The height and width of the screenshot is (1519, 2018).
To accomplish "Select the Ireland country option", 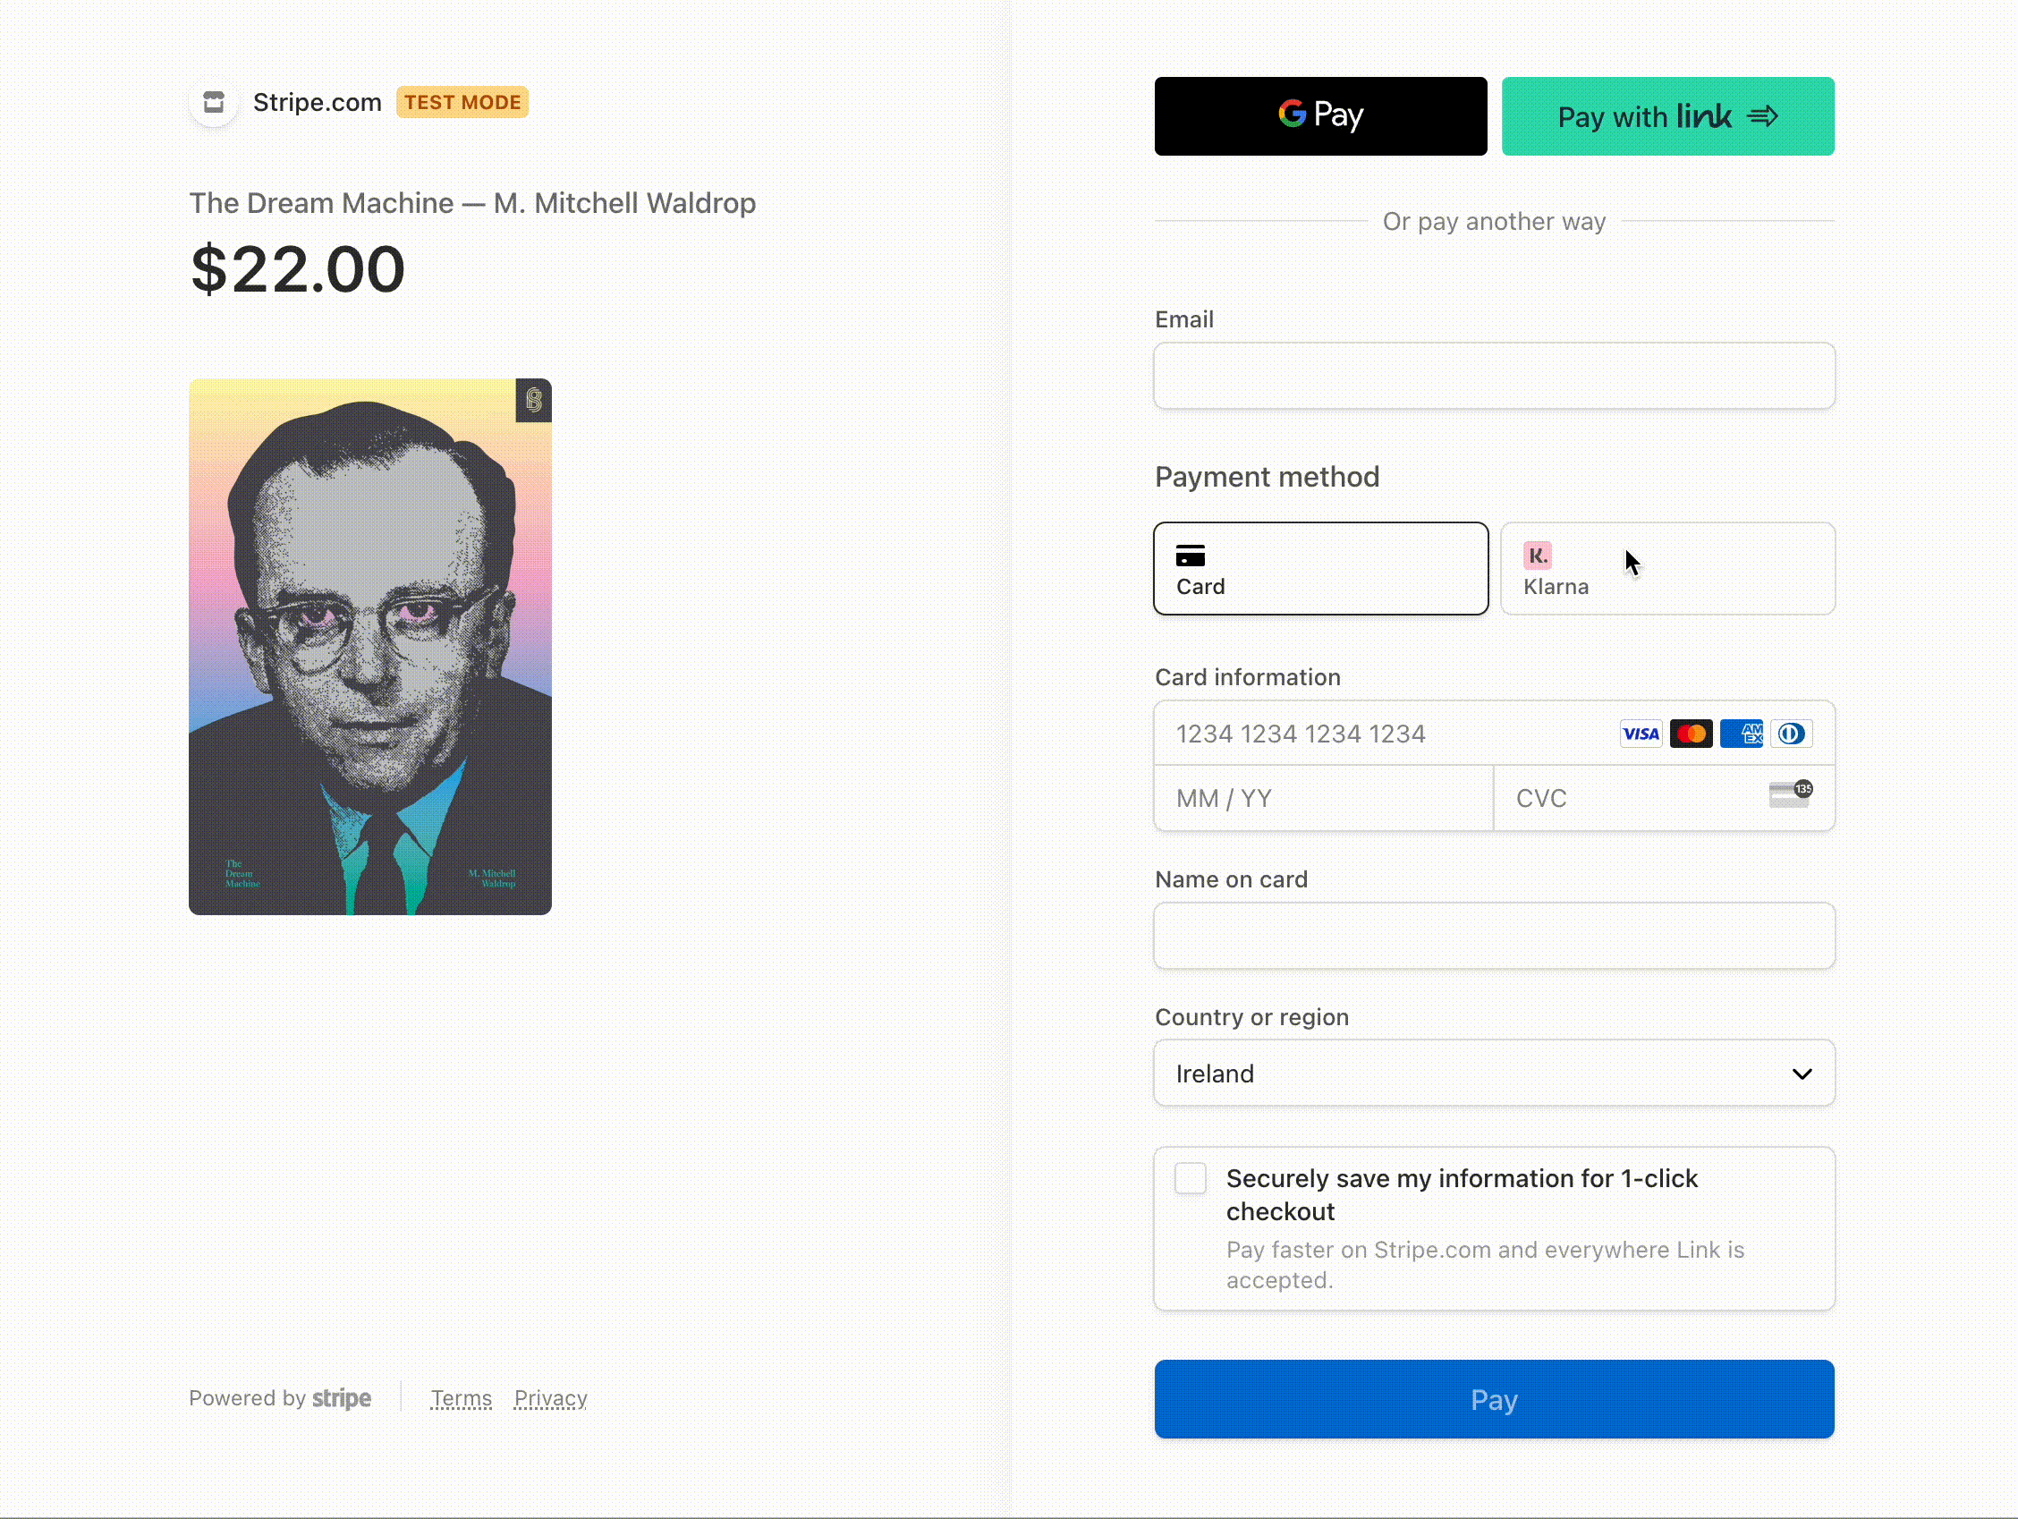I will (1493, 1073).
